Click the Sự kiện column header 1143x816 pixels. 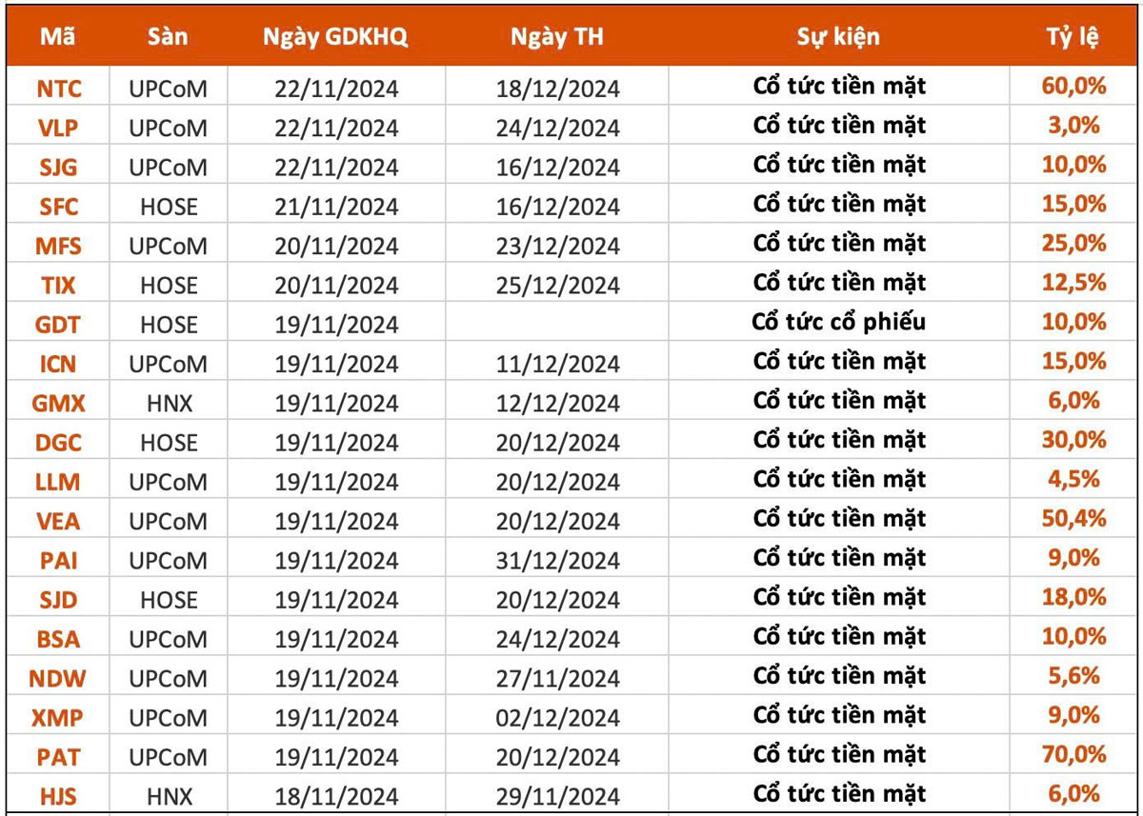click(838, 37)
